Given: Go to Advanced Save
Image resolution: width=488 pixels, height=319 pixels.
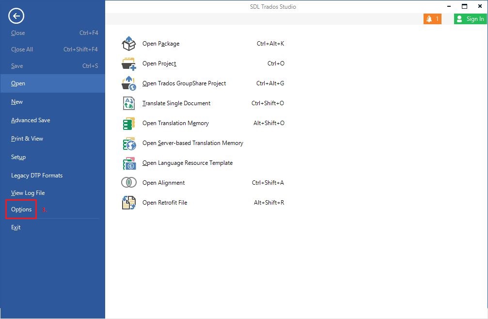Looking at the screenshot, I should [x=31, y=120].
